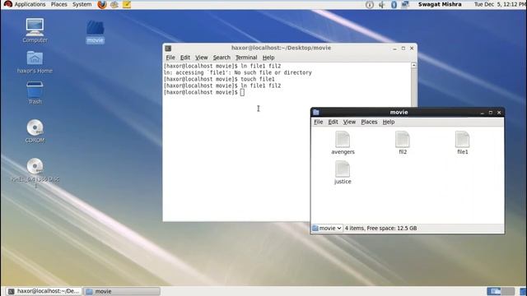Select the justice file icon
The image size is (527, 296).
coord(343,169)
